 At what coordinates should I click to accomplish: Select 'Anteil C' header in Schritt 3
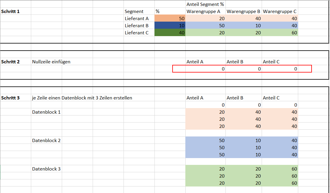pyautogui.click(x=280, y=98)
